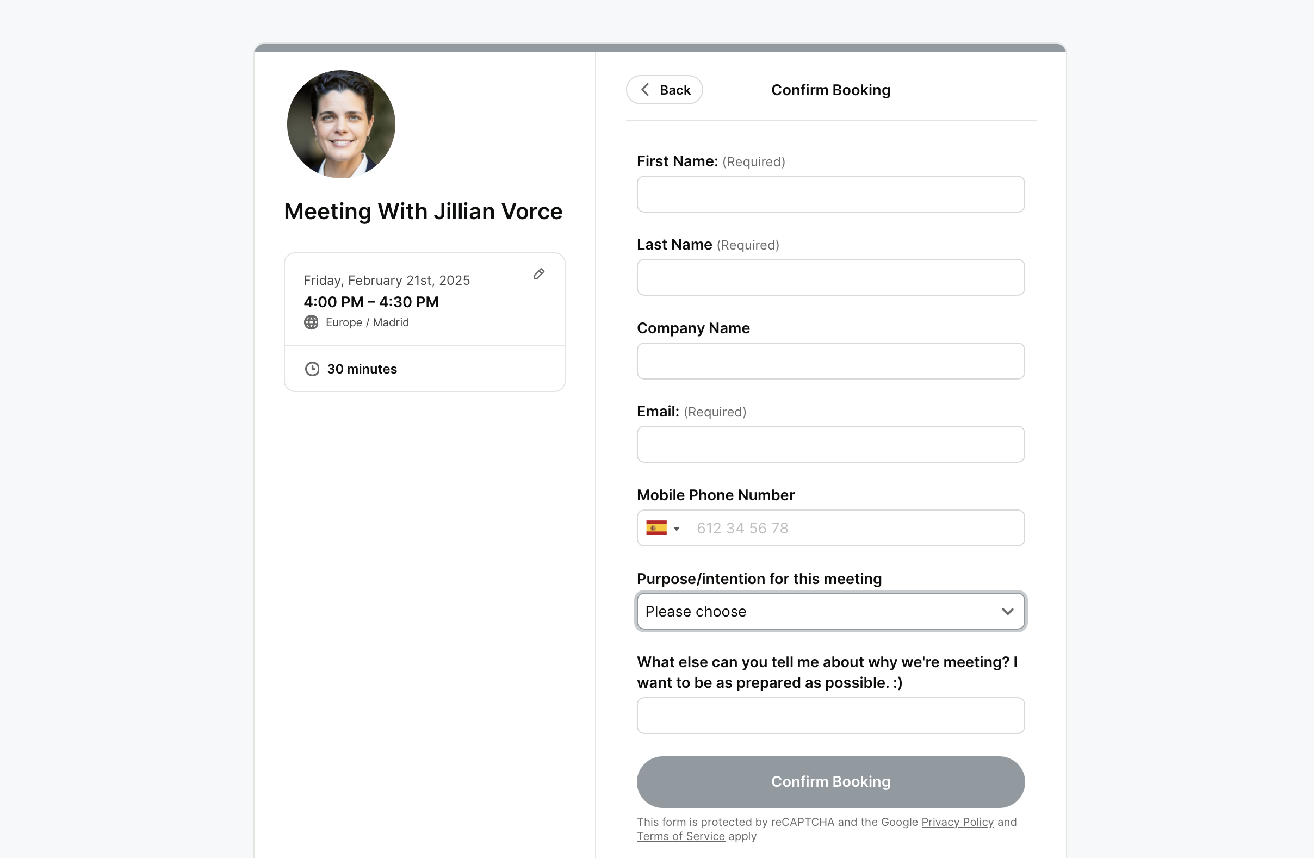Click the Email input field
The image size is (1314, 858).
[x=830, y=444]
